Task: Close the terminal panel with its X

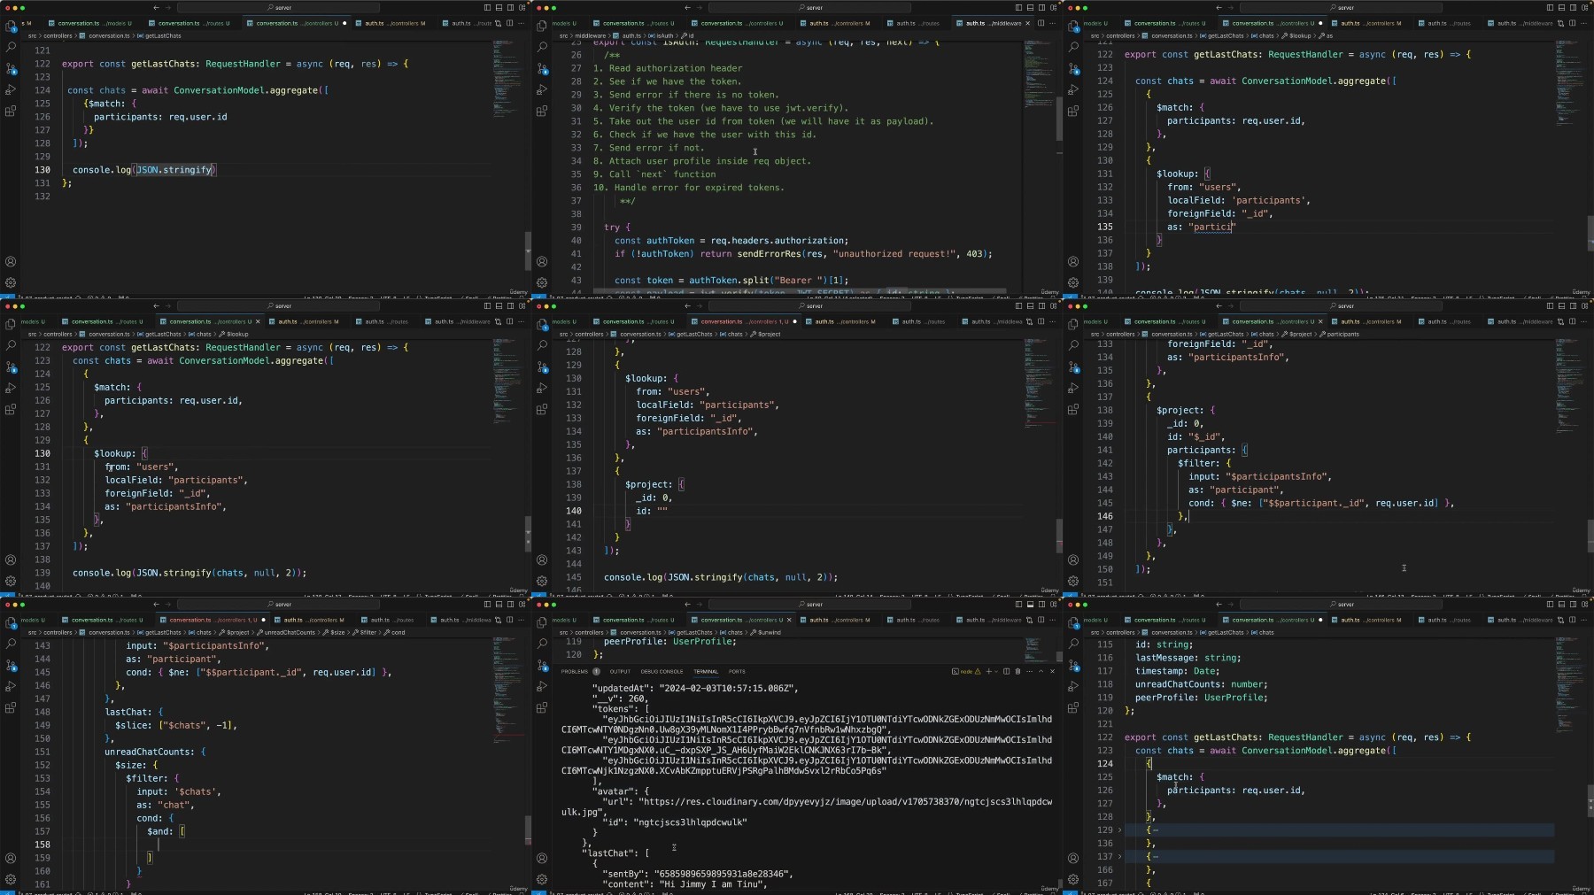Action: click(1052, 671)
